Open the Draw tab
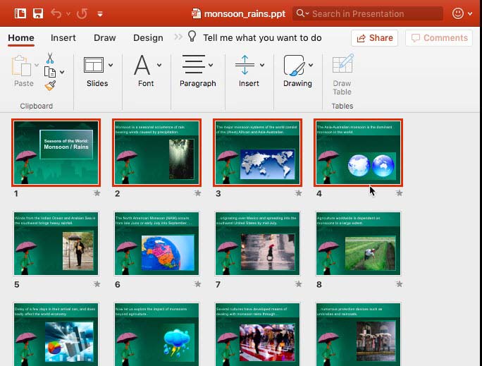Viewport: 482px width, 366px height. 104,38
